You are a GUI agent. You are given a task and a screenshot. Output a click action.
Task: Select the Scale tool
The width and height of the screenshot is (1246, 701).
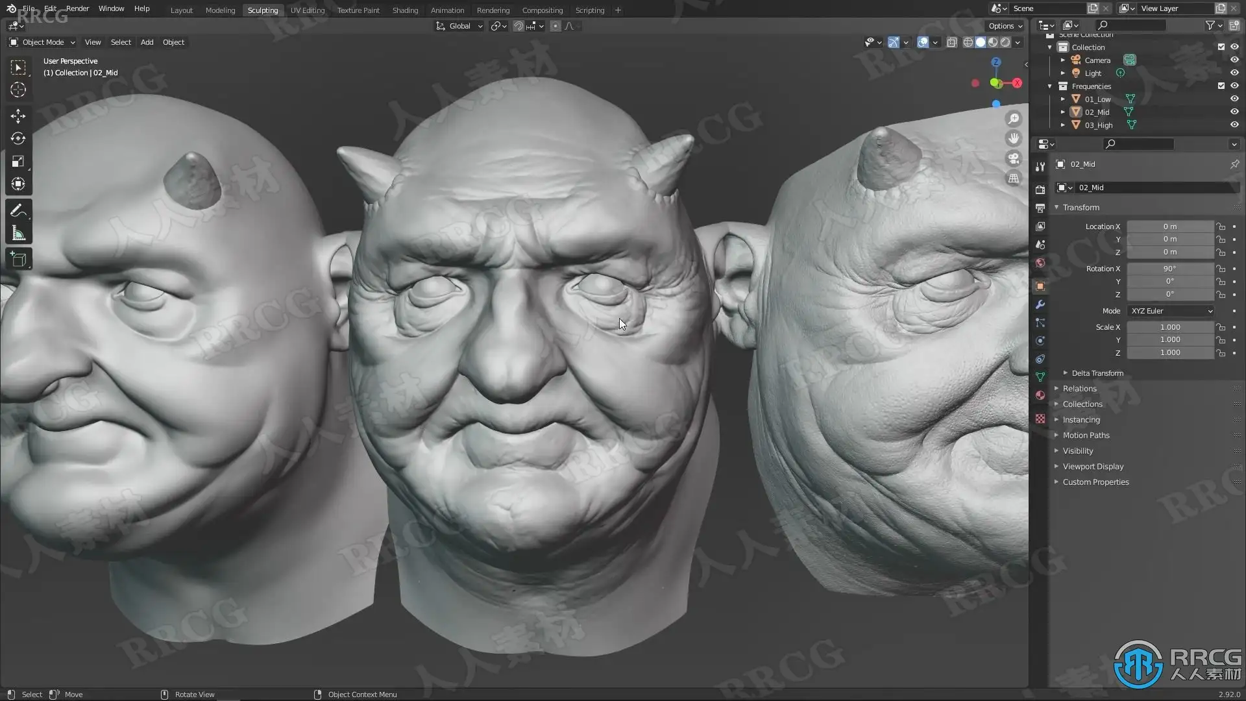18,162
